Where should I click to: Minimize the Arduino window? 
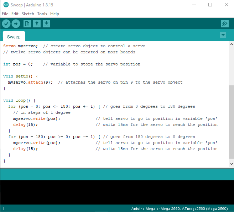click(194, 5)
